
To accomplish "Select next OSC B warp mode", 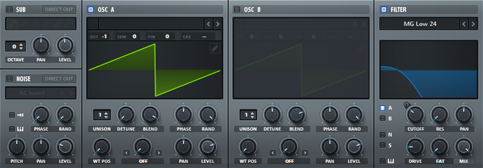I will [x=305, y=153].
